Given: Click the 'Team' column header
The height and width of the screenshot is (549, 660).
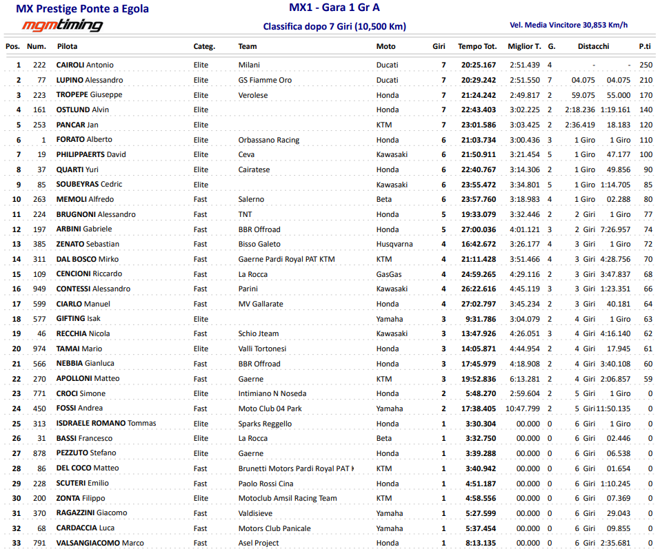Looking at the screenshot, I should (248, 46).
